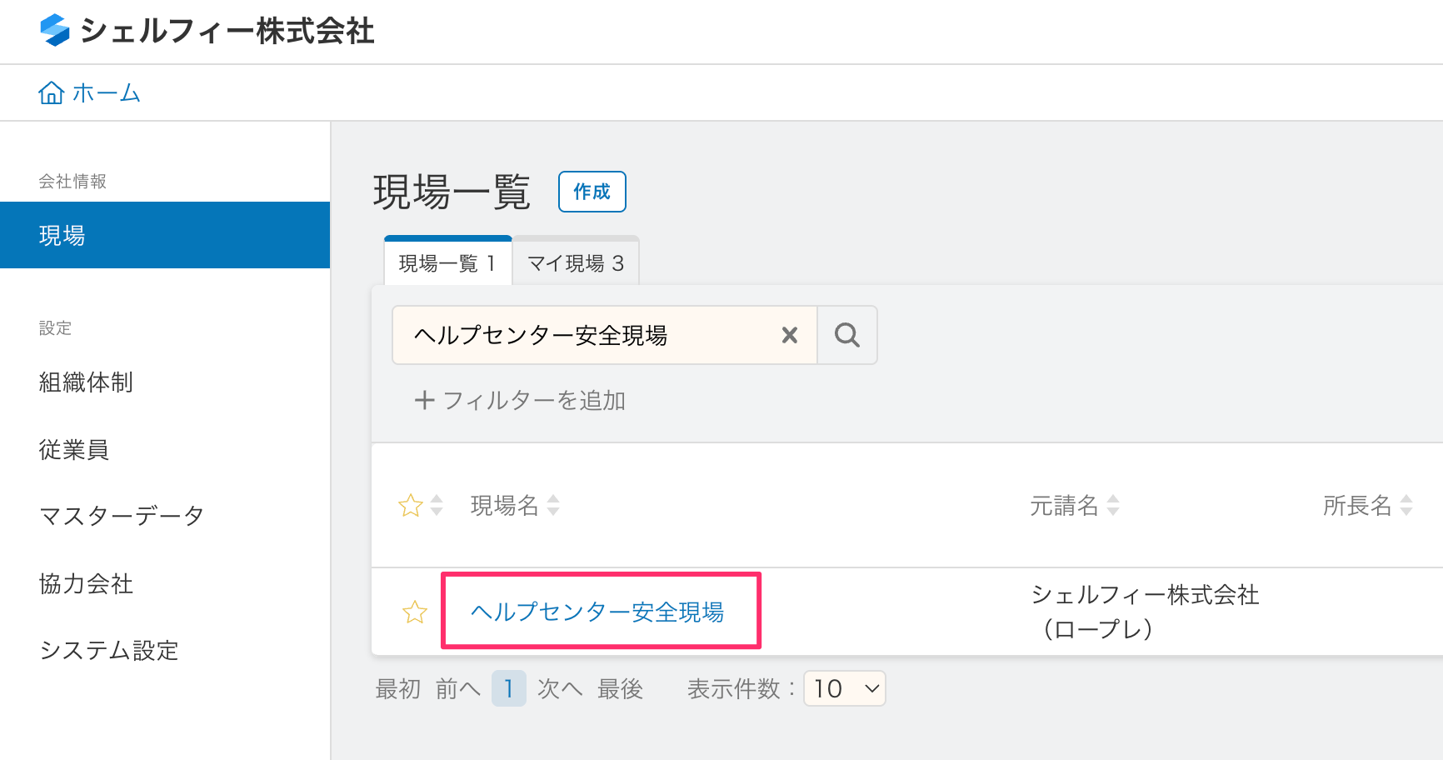Click inside the site search input field
Image resolution: width=1443 pixels, height=760 pixels.
[x=583, y=335]
